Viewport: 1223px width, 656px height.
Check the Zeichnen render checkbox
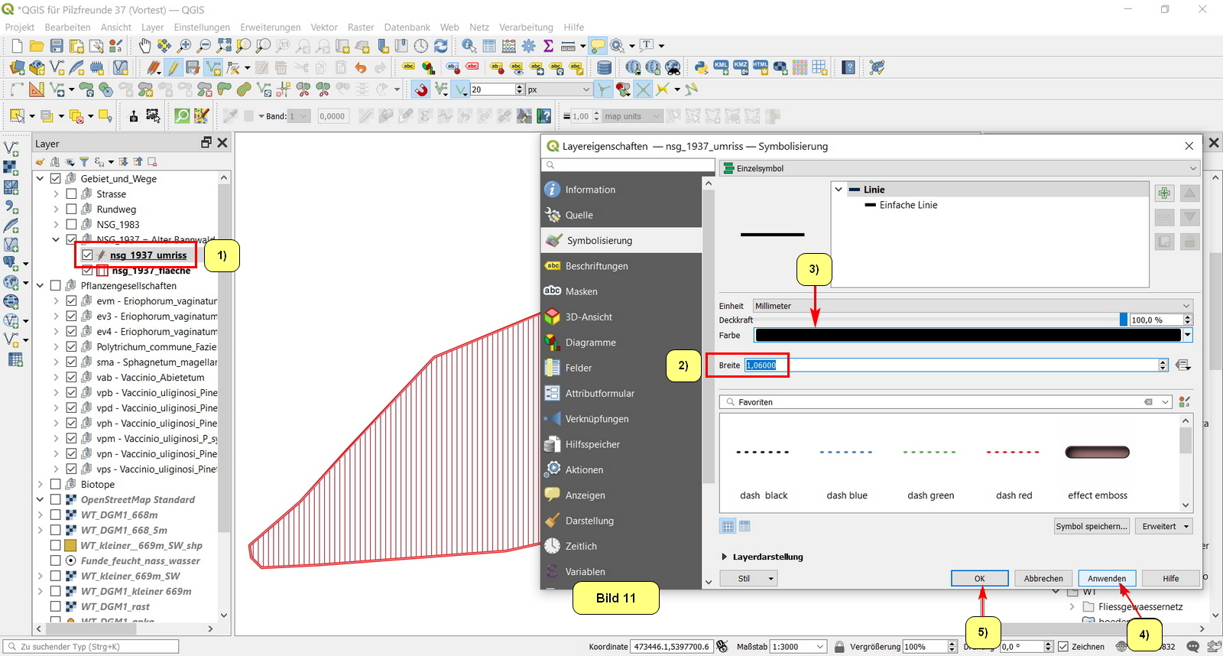click(x=1062, y=647)
